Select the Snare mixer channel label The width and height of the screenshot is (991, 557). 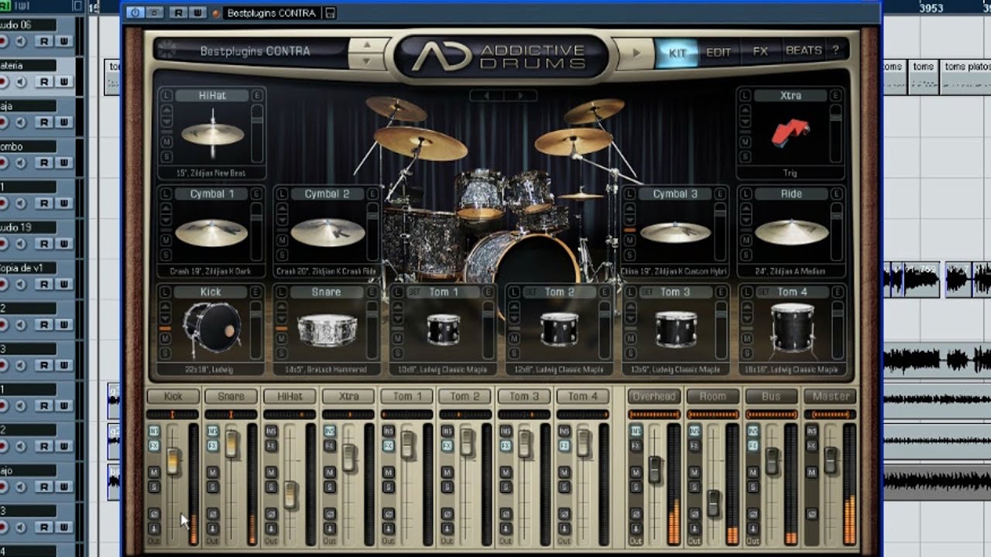[231, 396]
